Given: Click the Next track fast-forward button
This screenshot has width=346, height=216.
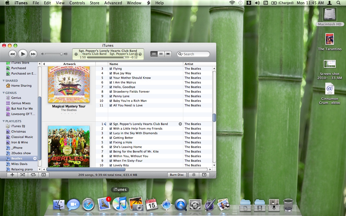Looking at the screenshot, I should pyautogui.click(x=33, y=54).
